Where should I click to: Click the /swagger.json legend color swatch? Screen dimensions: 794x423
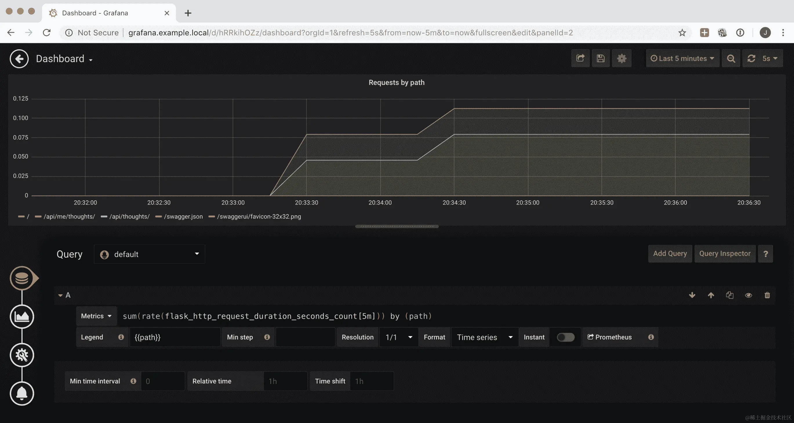159,217
